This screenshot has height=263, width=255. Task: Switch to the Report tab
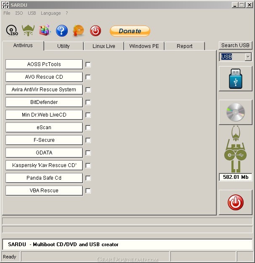coord(185,46)
